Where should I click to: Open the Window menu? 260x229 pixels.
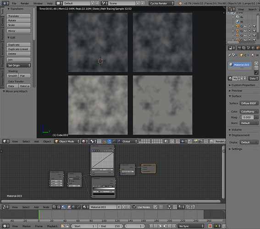pos(38,3)
